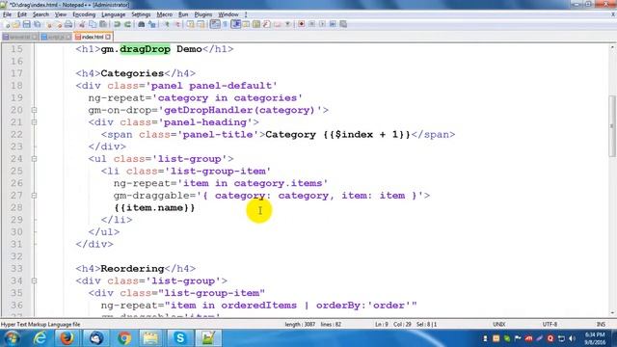The image size is (617, 347).
Task: Open the Encoding menu
Action: pyautogui.click(x=84, y=14)
